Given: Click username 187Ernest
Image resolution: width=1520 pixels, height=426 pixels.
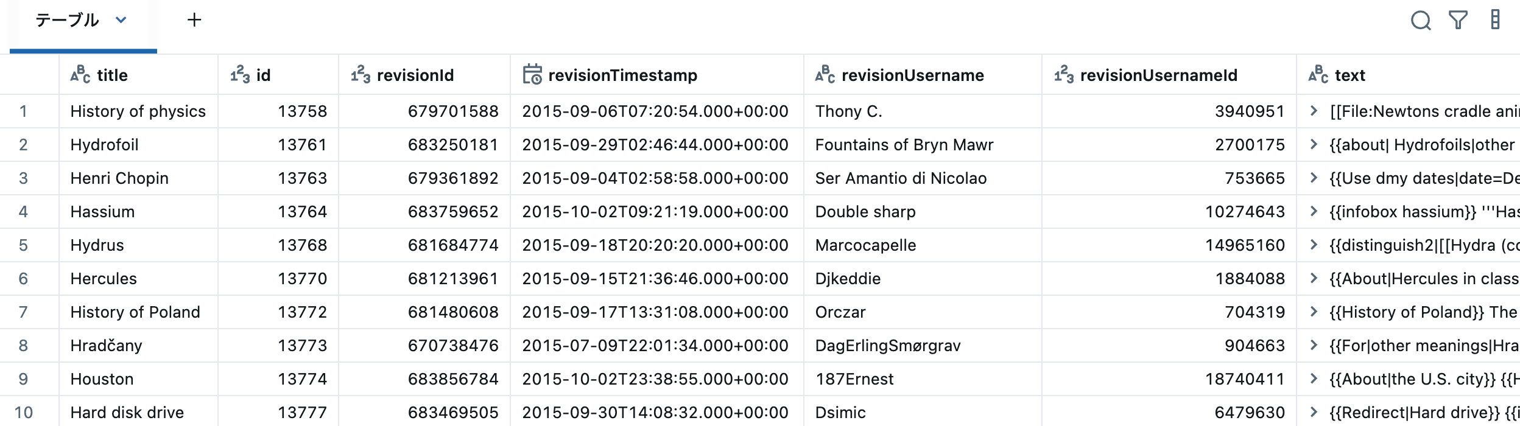Looking at the screenshot, I should coord(854,379).
